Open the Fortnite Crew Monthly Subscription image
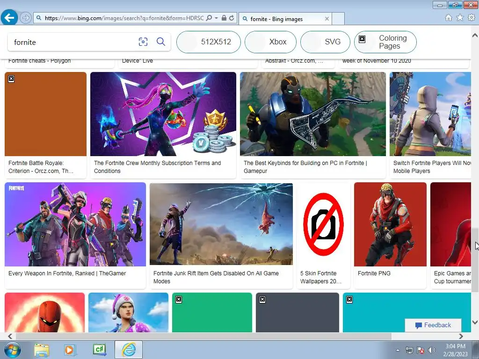479x359 pixels. [x=163, y=114]
